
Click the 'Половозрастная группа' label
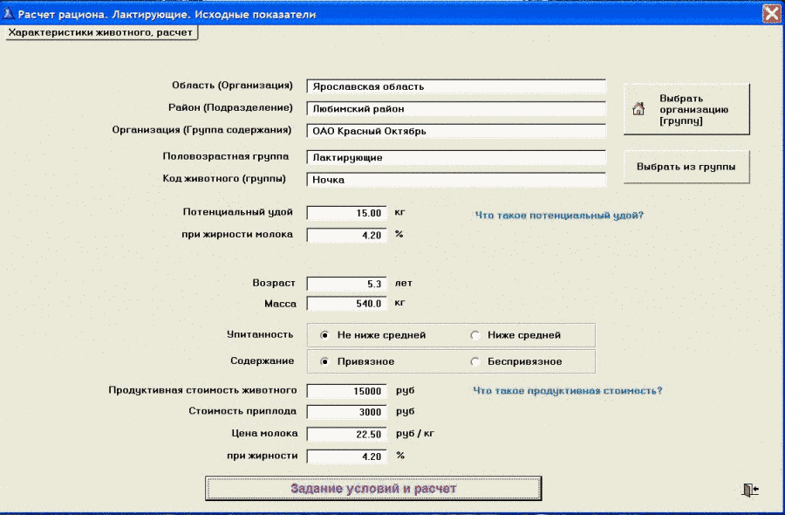(x=226, y=156)
